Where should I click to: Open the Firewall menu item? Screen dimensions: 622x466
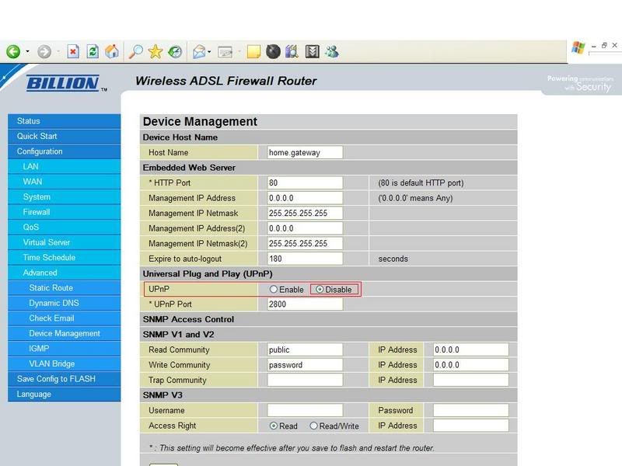click(x=37, y=212)
